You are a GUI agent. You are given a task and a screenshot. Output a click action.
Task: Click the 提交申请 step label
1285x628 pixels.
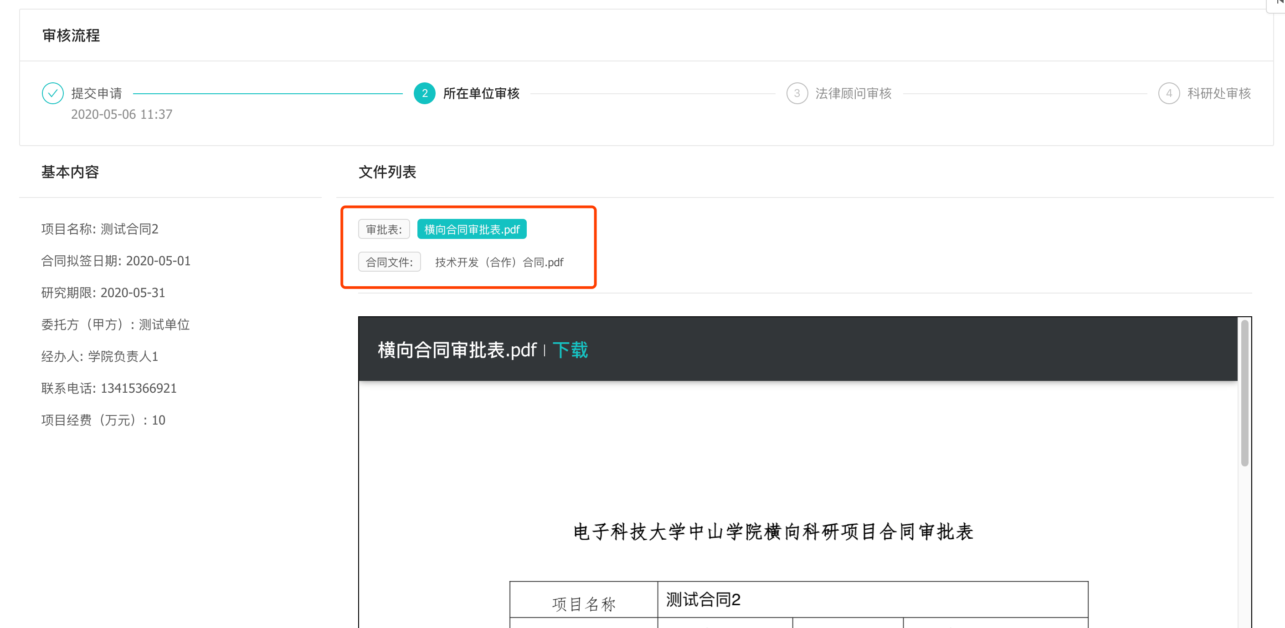pyautogui.click(x=97, y=93)
